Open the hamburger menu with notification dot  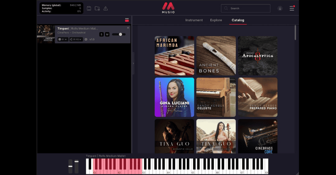point(292,8)
